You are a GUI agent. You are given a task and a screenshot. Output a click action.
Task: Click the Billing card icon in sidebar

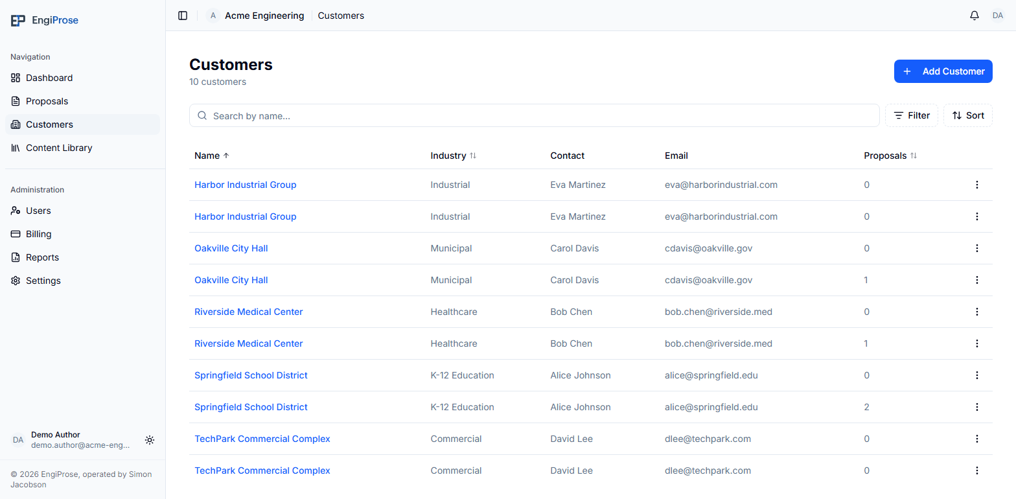16,234
